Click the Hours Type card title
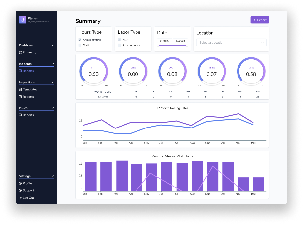Image resolution: width=303 pixels, height=225 pixels. click(x=90, y=32)
